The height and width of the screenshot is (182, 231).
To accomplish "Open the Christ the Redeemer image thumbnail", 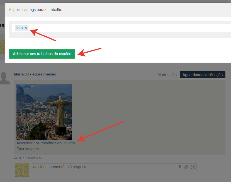I will click(44, 112).
